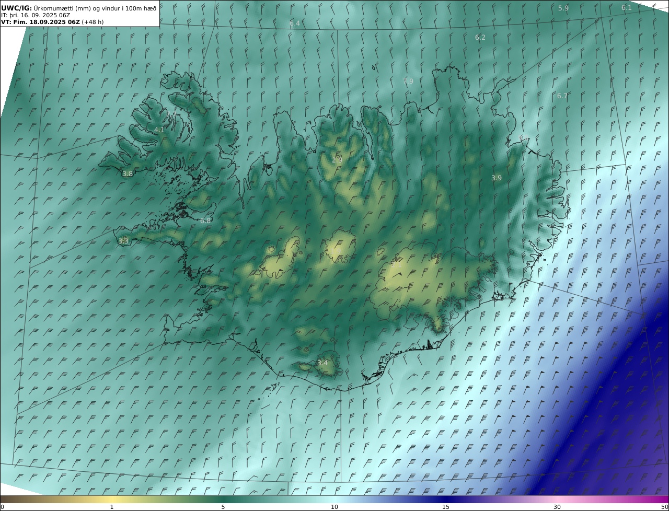Click the 4.1 value in the Westfjords

pos(159,130)
